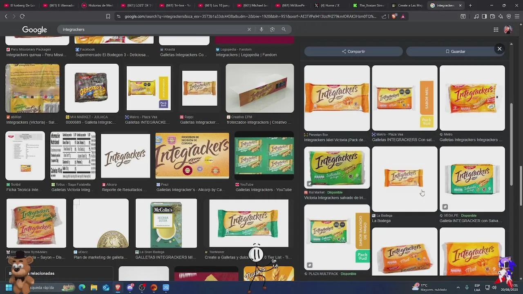523x294 pixels.
Task: Go back with the browser back arrow
Action: (6, 16)
